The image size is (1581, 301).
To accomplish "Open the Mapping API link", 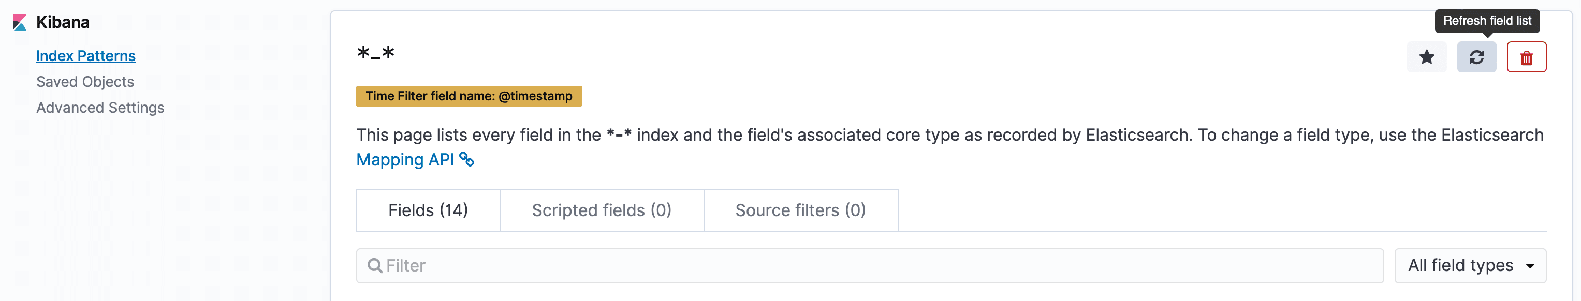I will (405, 159).
